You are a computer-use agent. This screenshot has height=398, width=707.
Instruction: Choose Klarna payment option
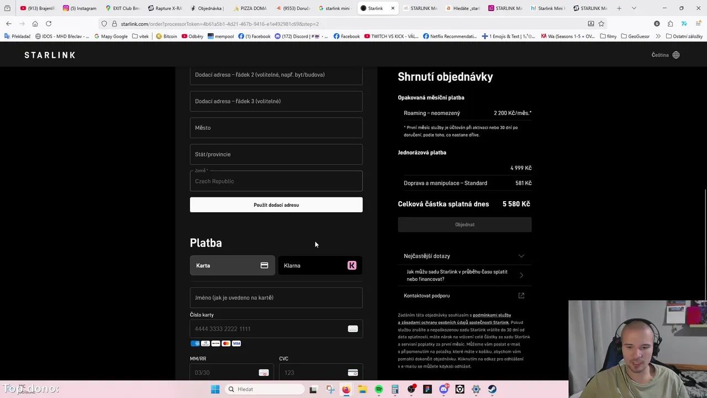point(320,265)
